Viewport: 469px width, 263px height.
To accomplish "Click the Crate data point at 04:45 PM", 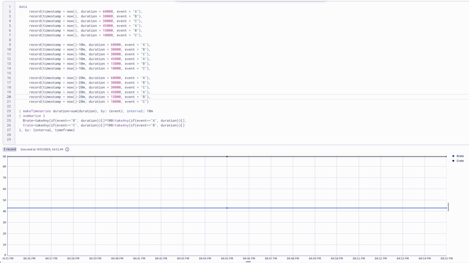I will coord(227,157).
